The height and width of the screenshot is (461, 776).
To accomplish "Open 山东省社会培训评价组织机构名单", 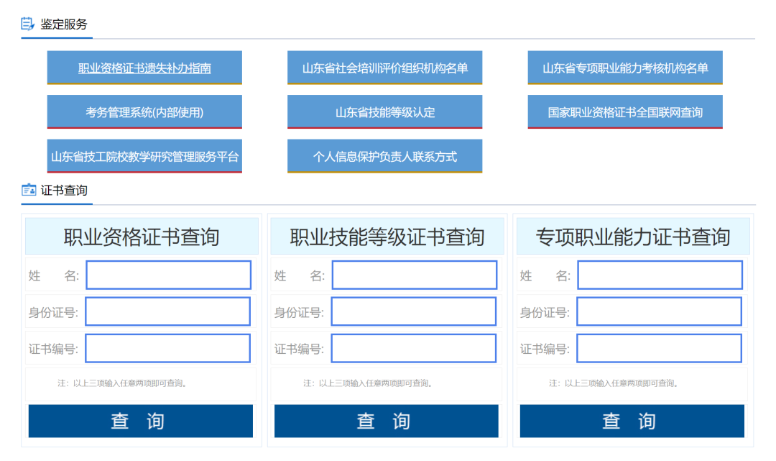I will coord(384,68).
